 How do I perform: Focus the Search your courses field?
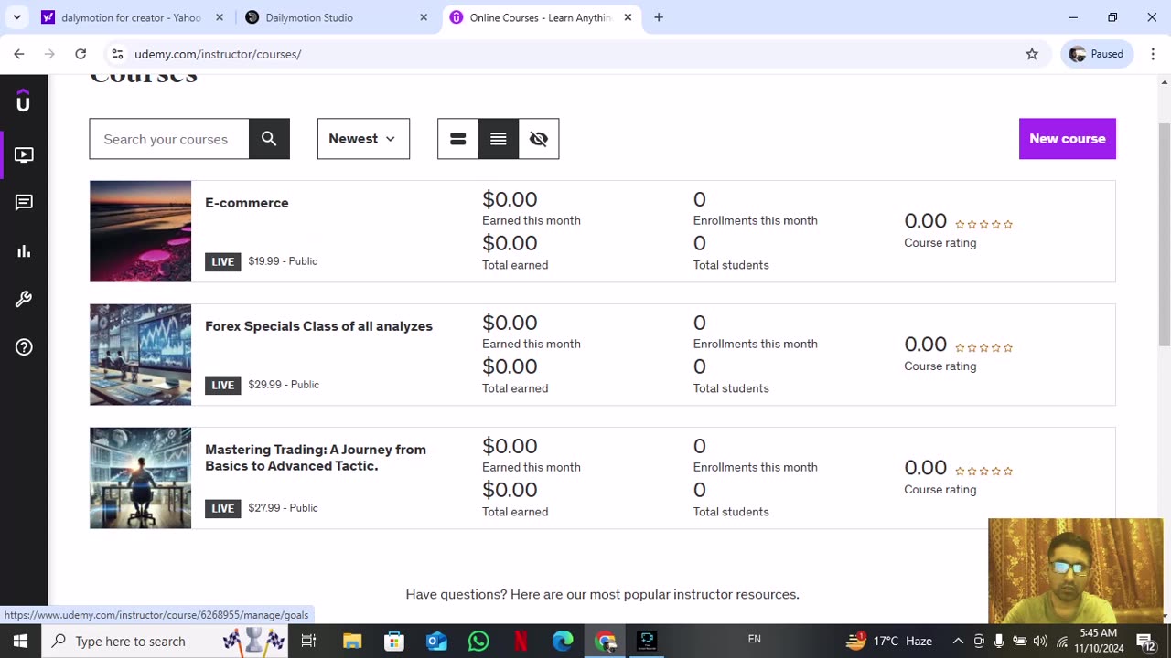[169, 139]
